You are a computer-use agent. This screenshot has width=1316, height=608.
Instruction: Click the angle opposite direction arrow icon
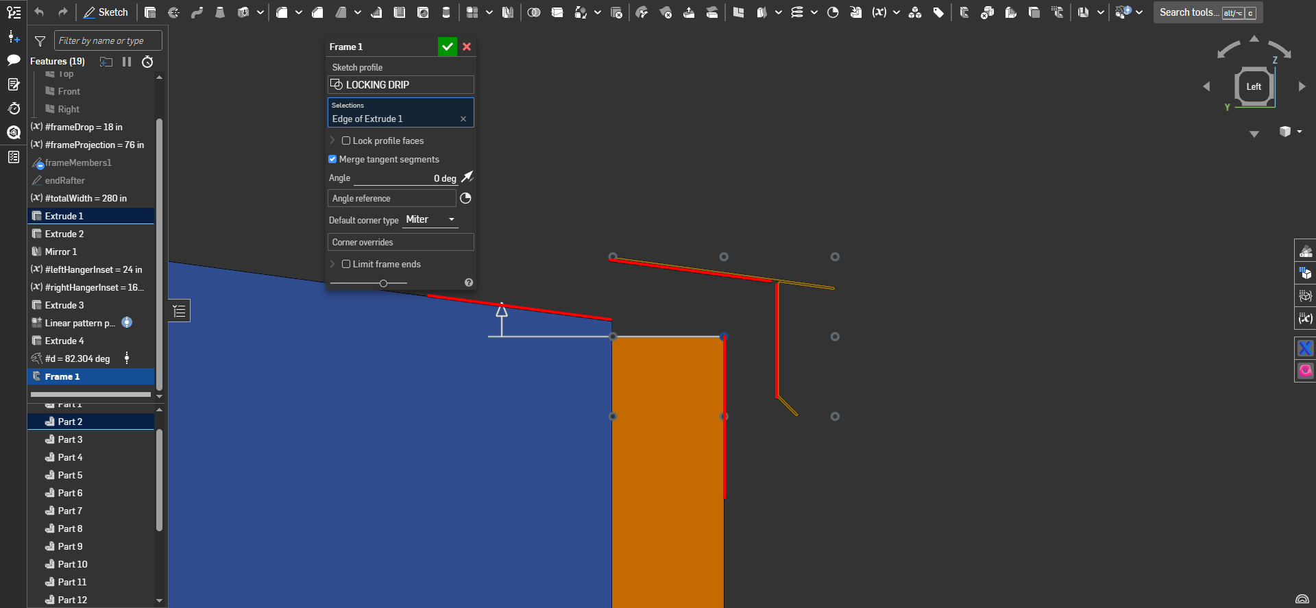pos(467,178)
